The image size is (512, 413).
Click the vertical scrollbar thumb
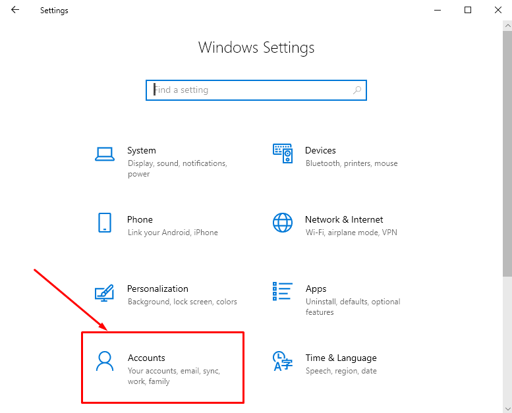point(507,153)
